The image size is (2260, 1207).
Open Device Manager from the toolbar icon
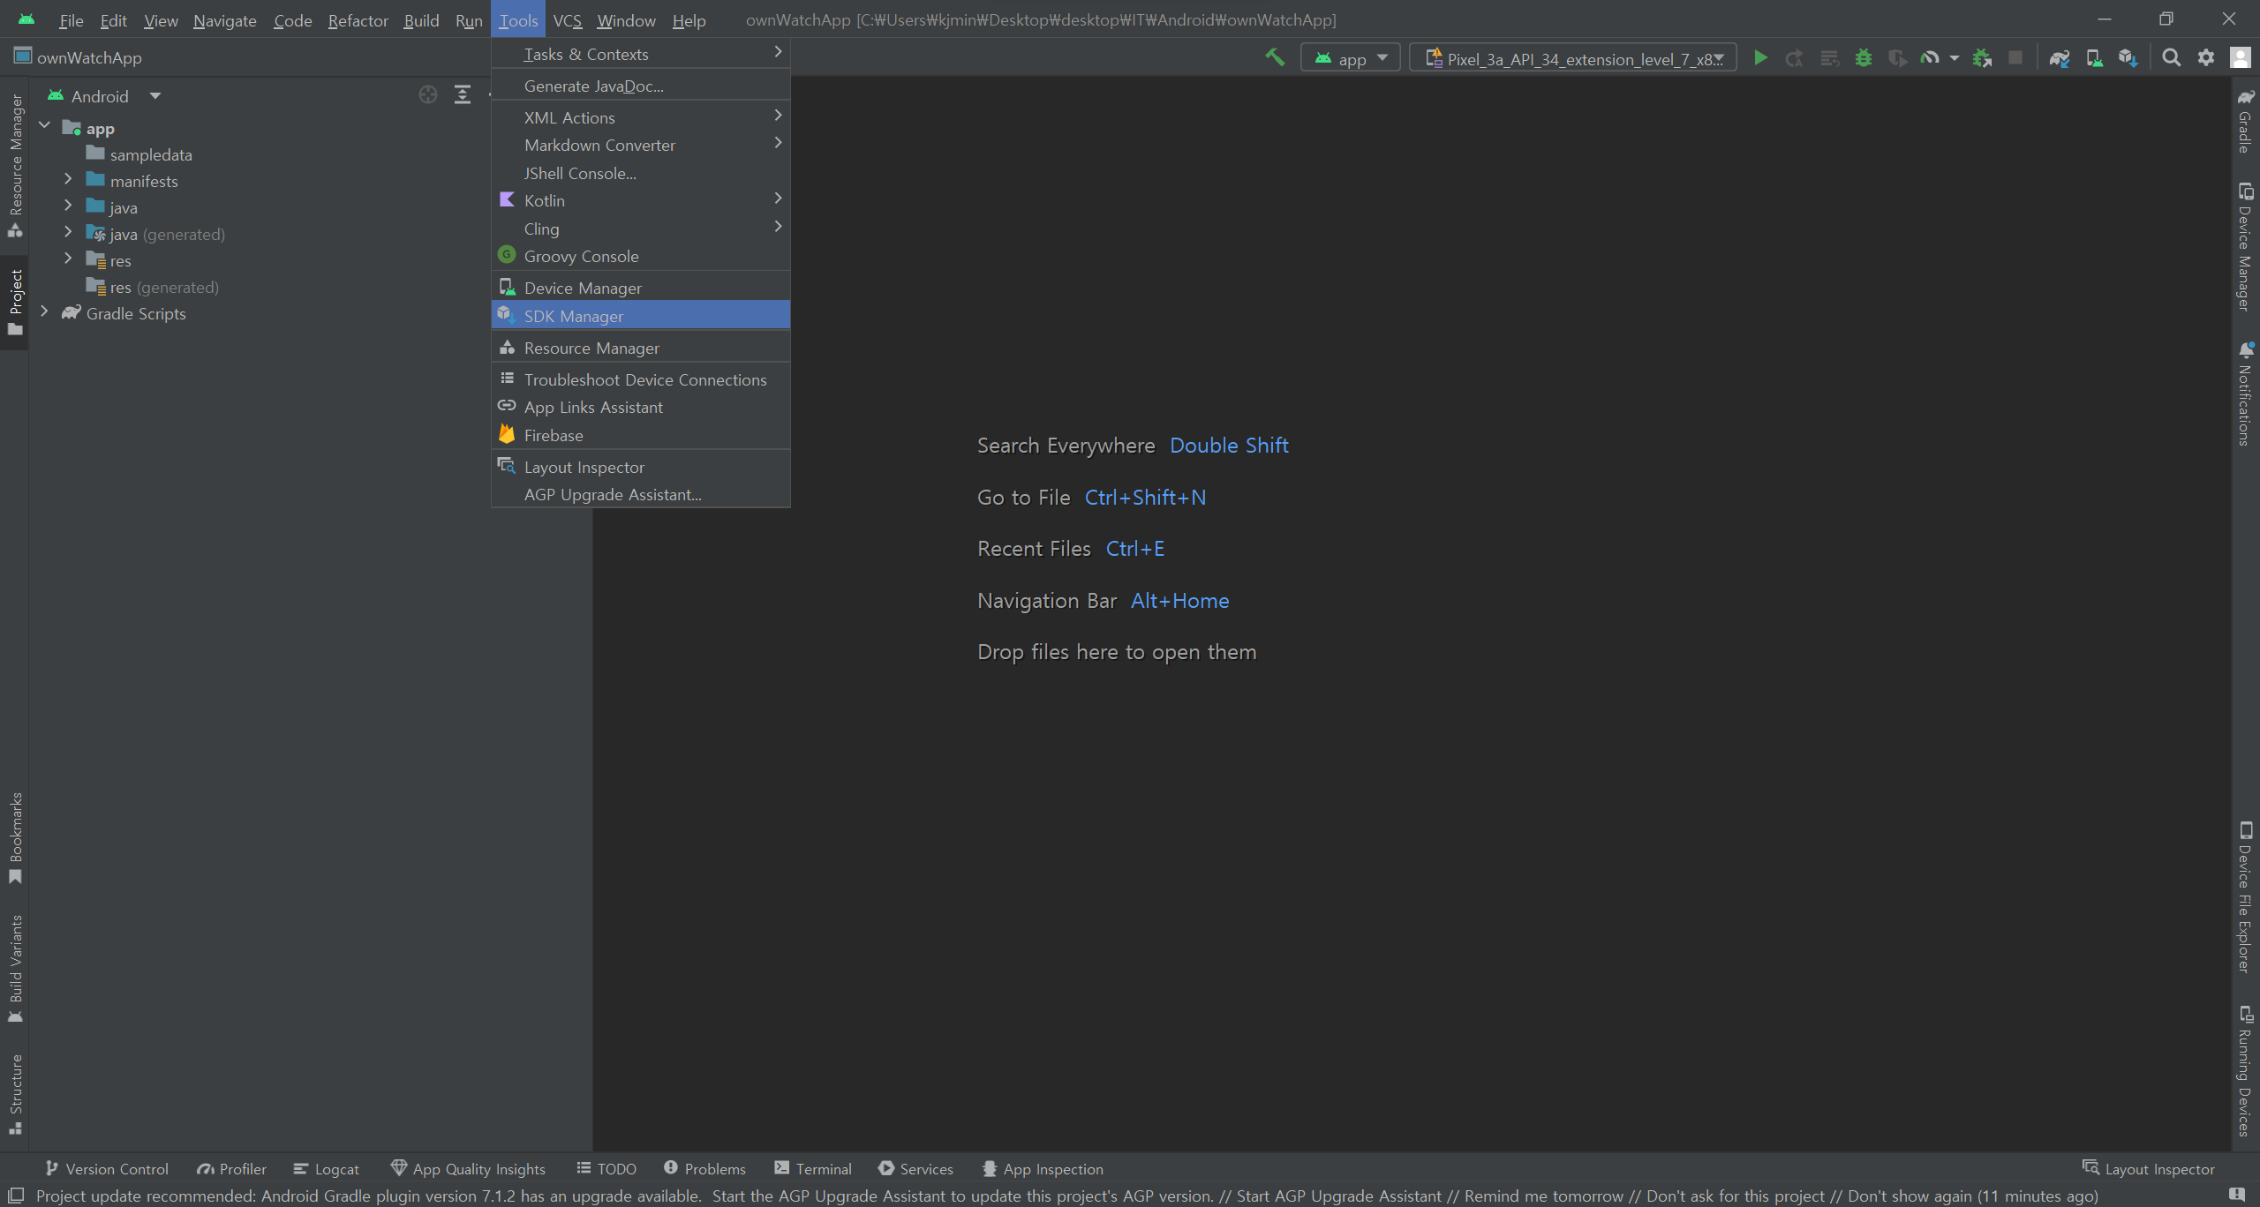pyautogui.click(x=2094, y=58)
